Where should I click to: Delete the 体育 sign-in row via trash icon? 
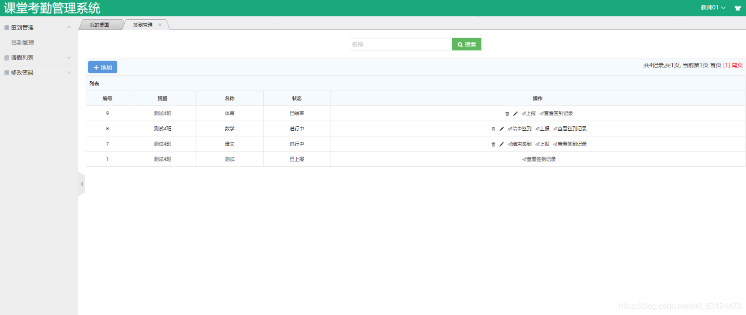tap(507, 113)
